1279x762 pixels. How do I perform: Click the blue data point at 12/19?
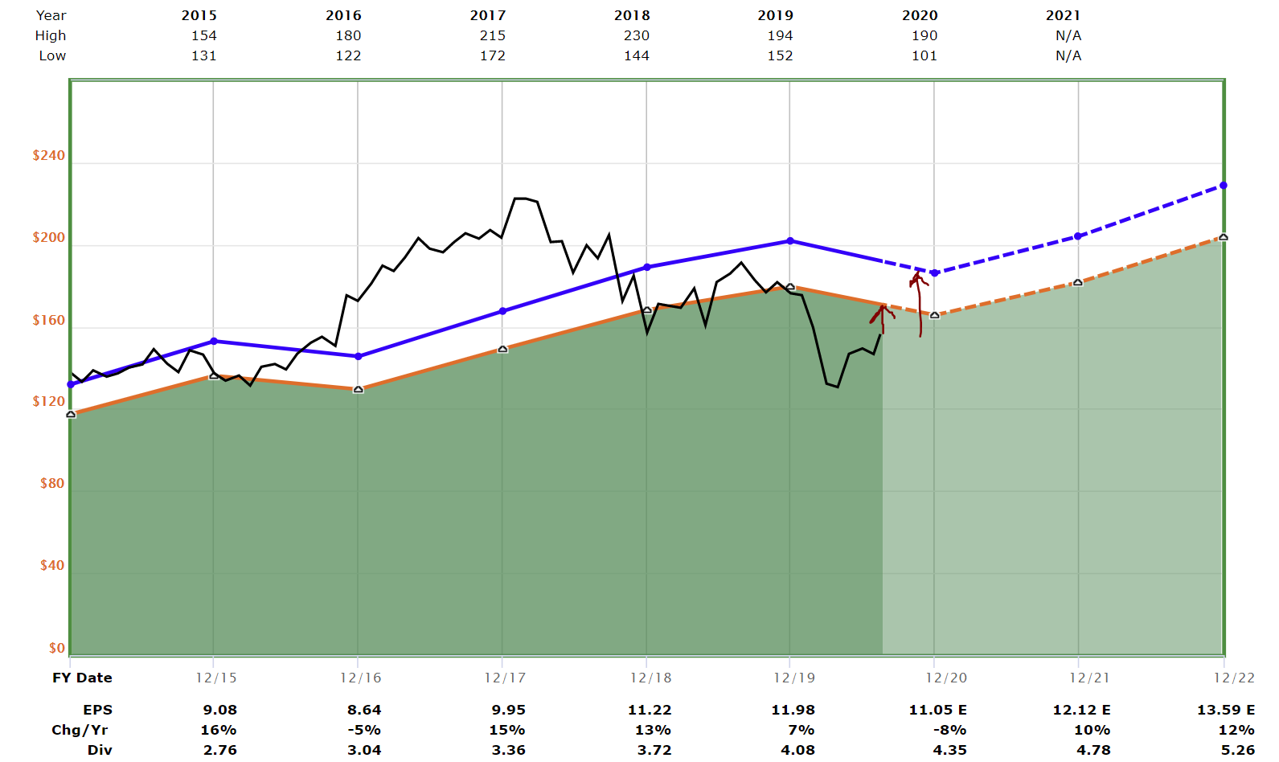coord(790,241)
